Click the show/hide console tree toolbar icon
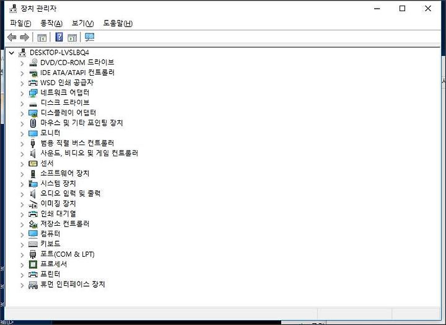 (42, 37)
